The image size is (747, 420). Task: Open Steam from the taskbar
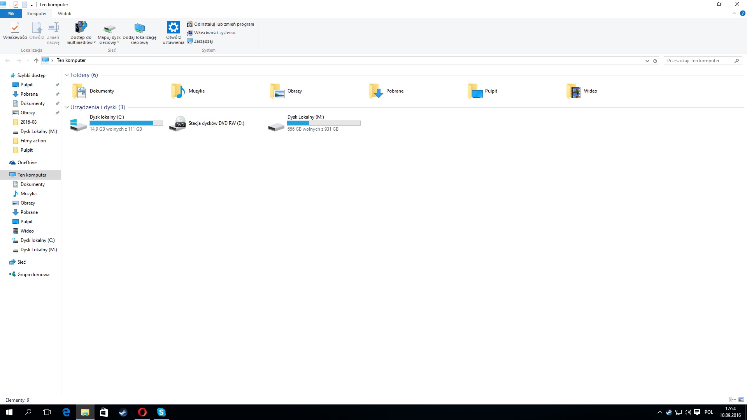coord(123,412)
